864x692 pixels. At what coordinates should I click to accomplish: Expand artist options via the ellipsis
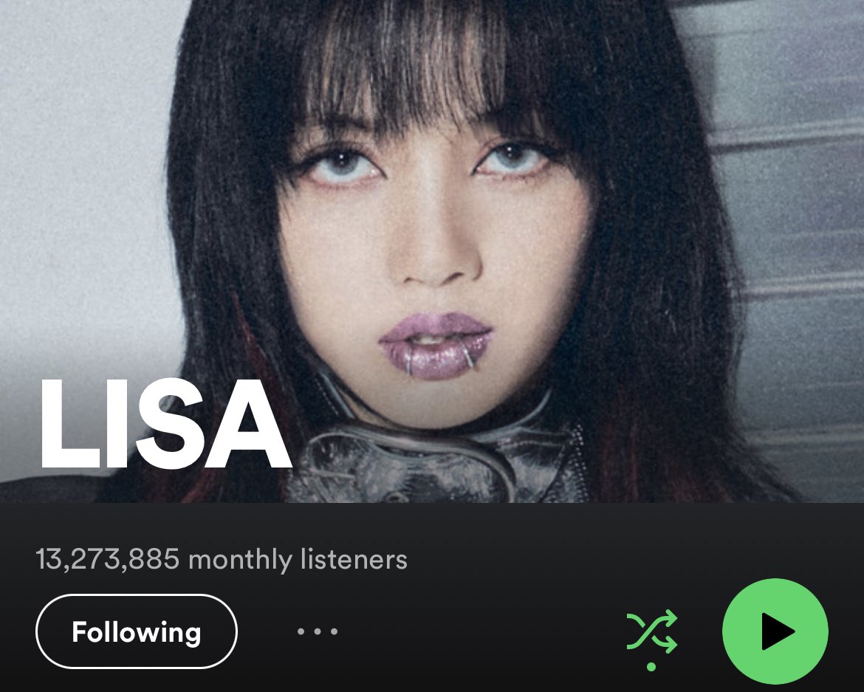tap(318, 631)
